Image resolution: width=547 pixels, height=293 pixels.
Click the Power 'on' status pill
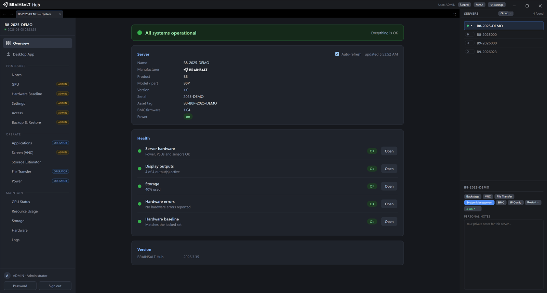click(188, 117)
